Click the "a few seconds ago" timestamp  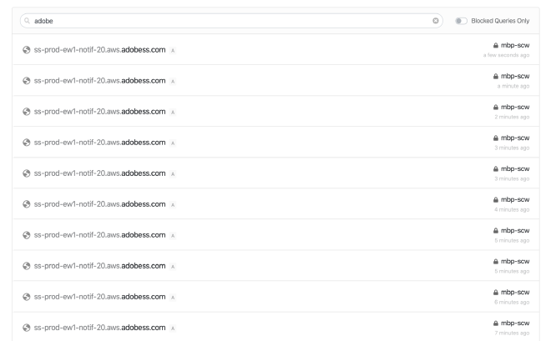(507, 56)
